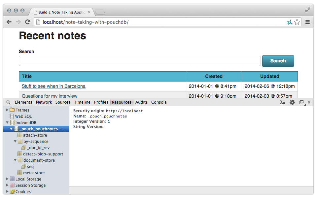Switch to the Elements tab
This screenshot has width=317, height=198.
pyautogui.click(x=23, y=102)
